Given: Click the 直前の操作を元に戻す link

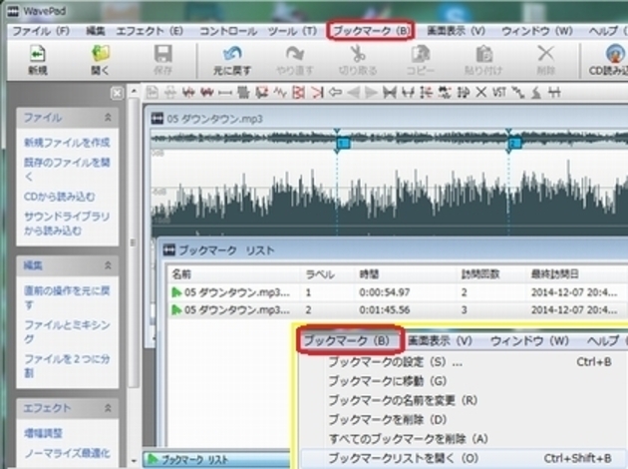Looking at the screenshot, I should [67, 297].
